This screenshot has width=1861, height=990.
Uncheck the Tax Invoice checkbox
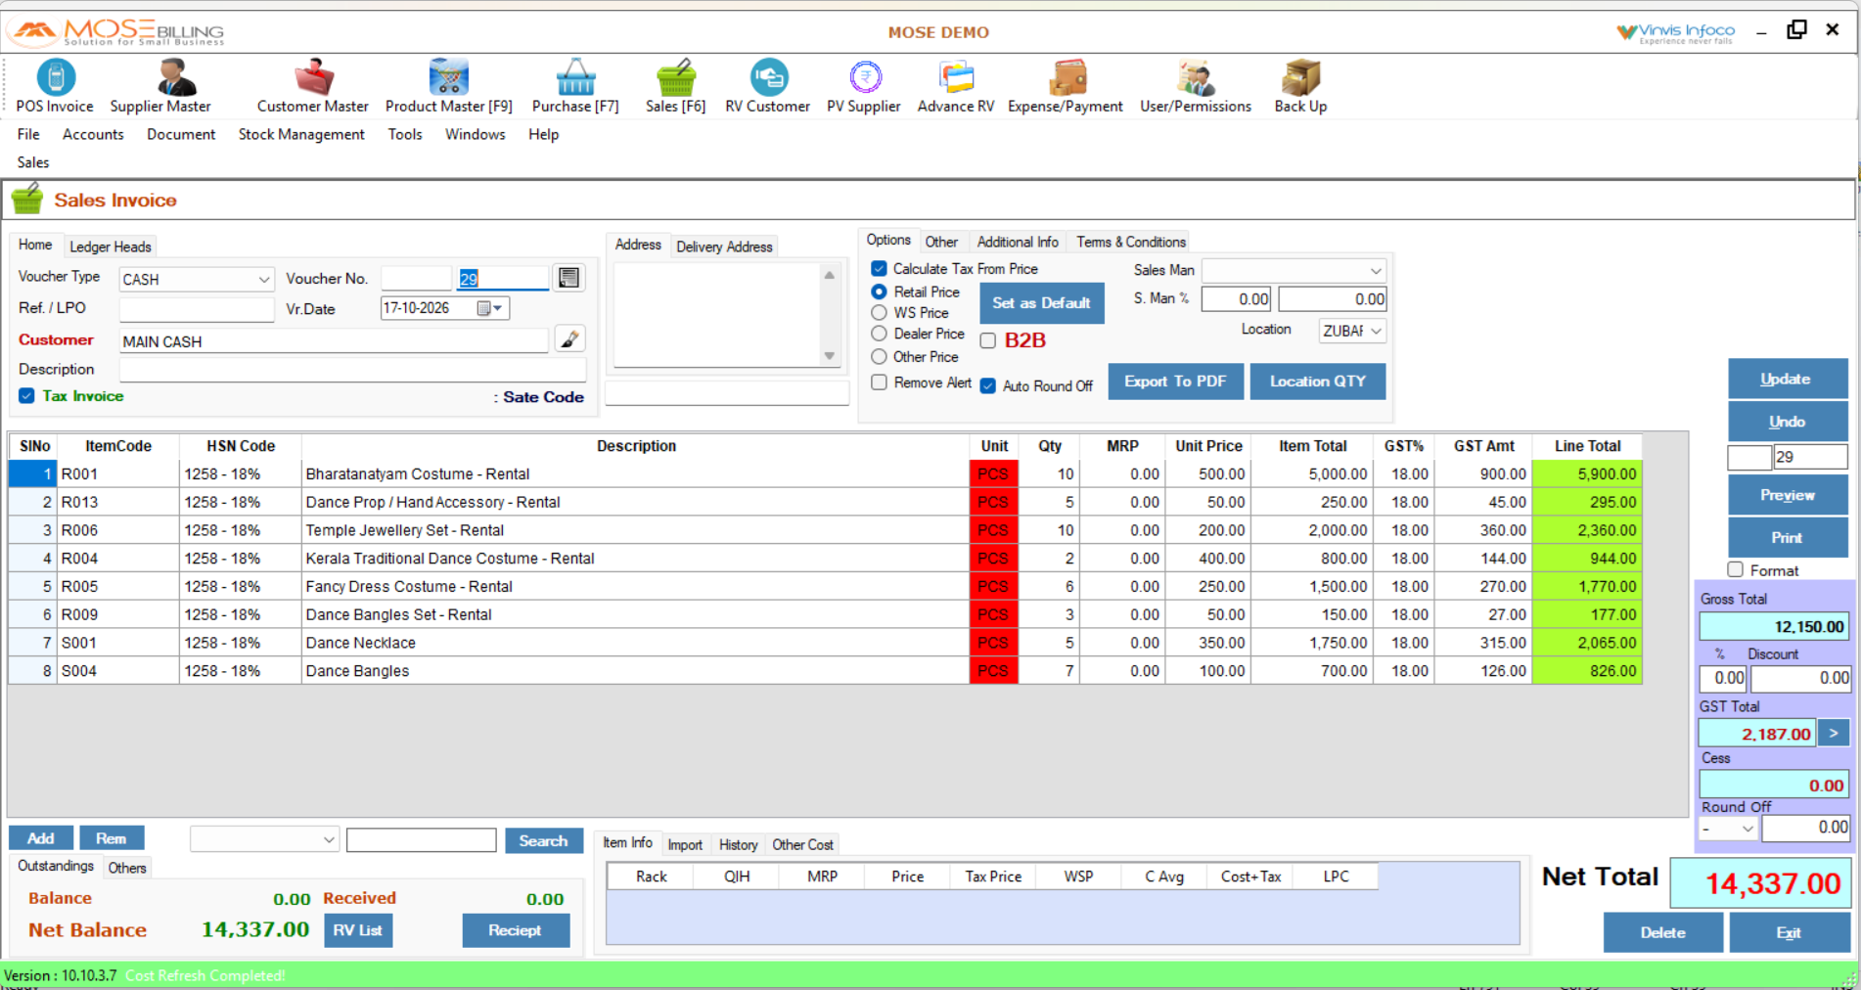coord(26,395)
